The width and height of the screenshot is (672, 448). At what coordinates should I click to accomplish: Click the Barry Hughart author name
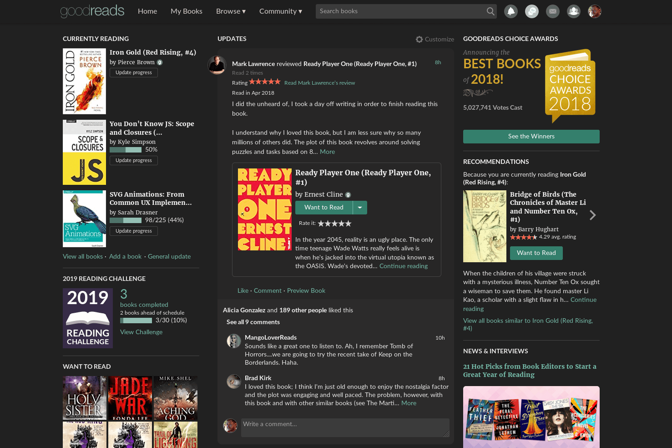coord(538,229)
